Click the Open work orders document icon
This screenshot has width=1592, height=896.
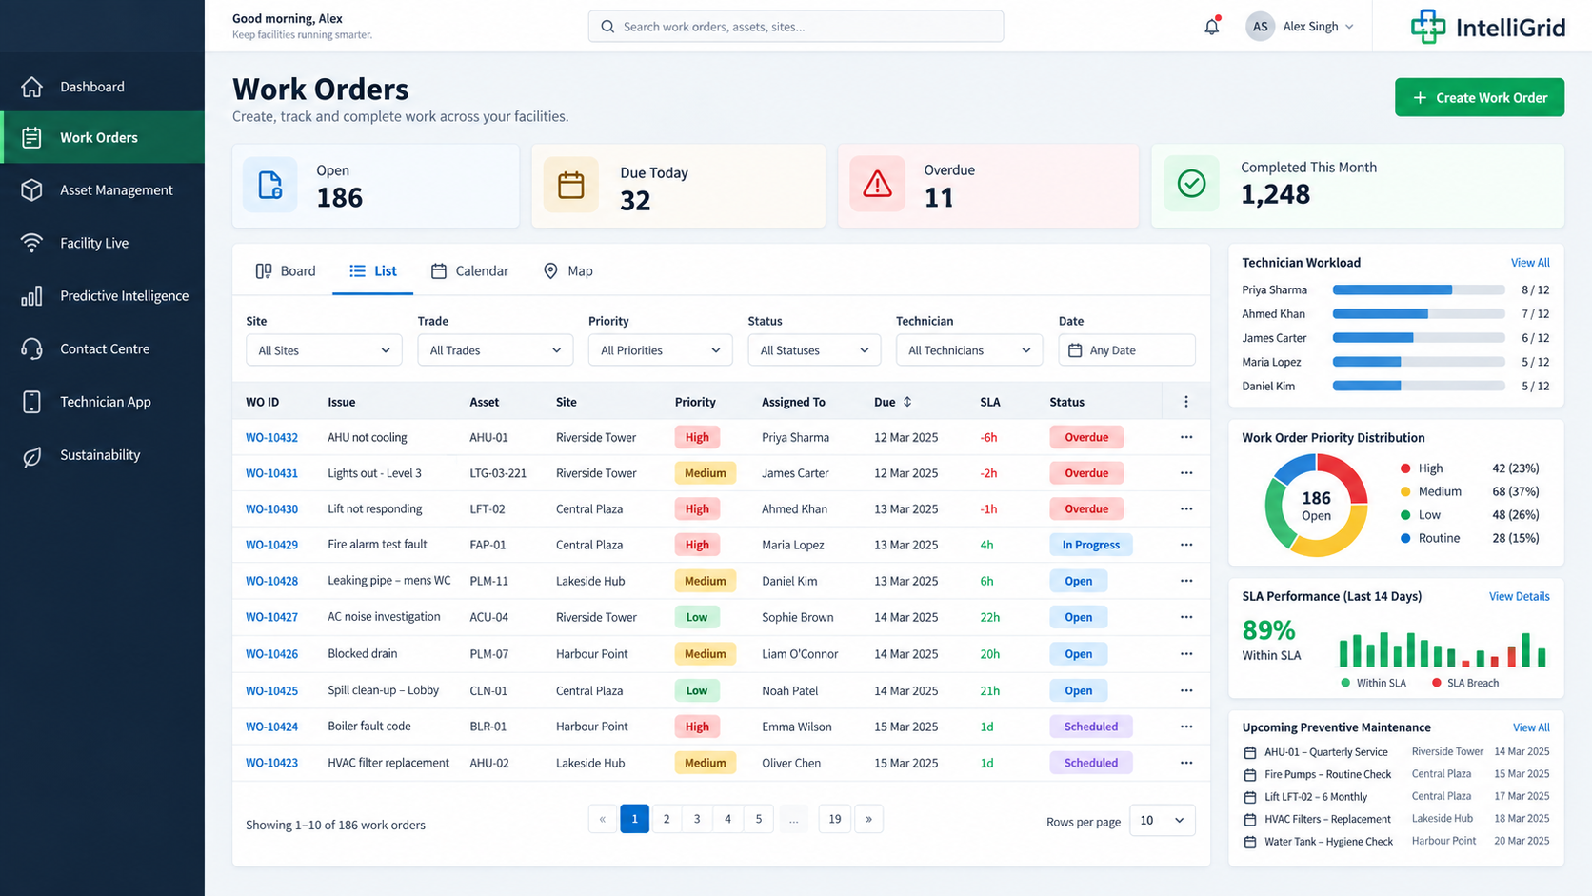(270, 185)
